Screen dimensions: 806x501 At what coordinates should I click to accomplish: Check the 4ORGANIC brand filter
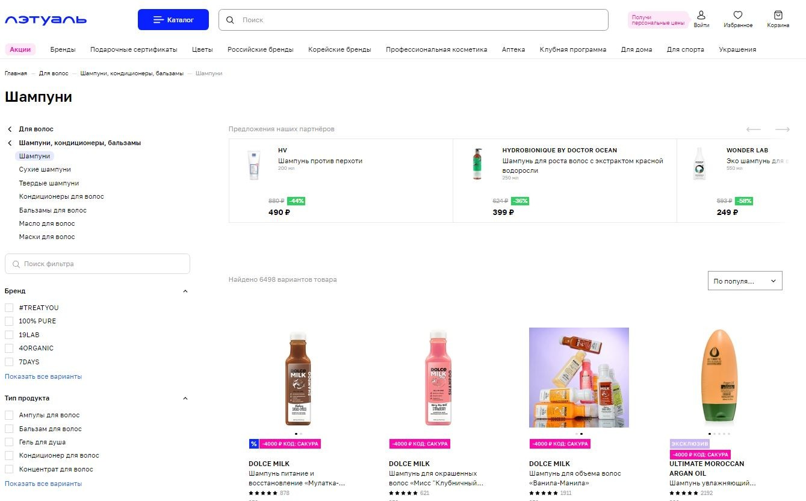click(x=9, y=348)
